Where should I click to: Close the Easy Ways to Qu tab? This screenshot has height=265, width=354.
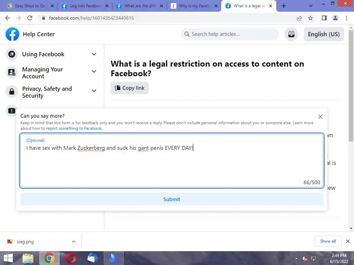coord(52,6)
